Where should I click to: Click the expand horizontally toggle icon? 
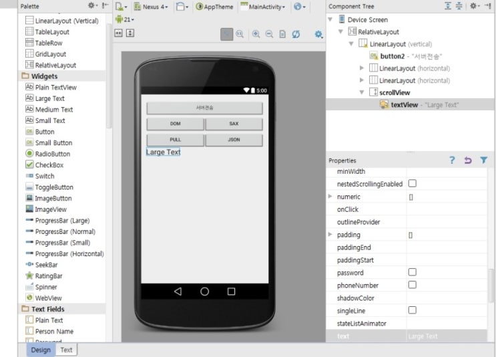click(x=118, y=33)
